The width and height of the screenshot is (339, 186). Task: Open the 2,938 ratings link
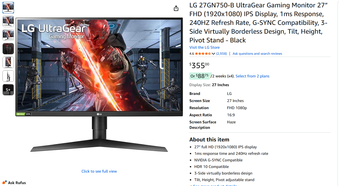tap(221, 54)
